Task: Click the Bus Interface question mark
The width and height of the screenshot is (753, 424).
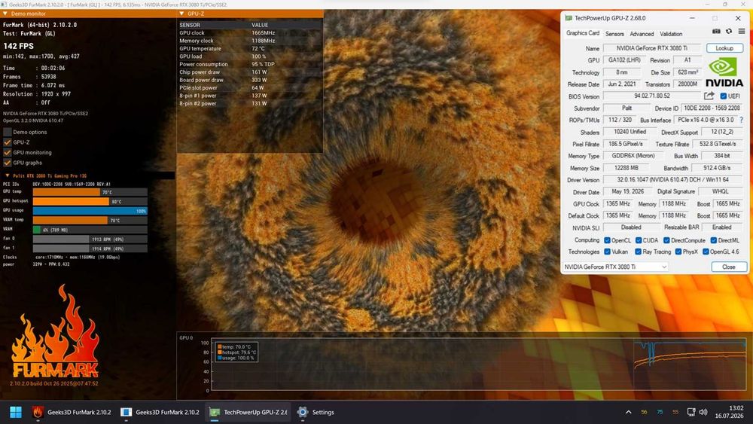Action: tap(741, 120)
